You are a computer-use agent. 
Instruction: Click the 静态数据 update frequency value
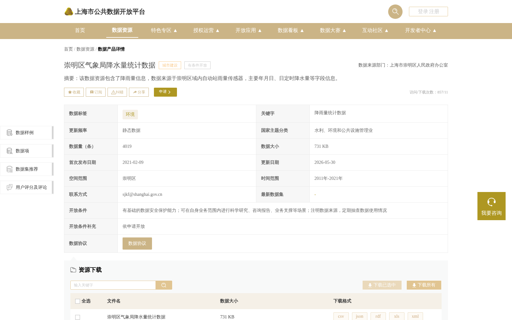132,131
